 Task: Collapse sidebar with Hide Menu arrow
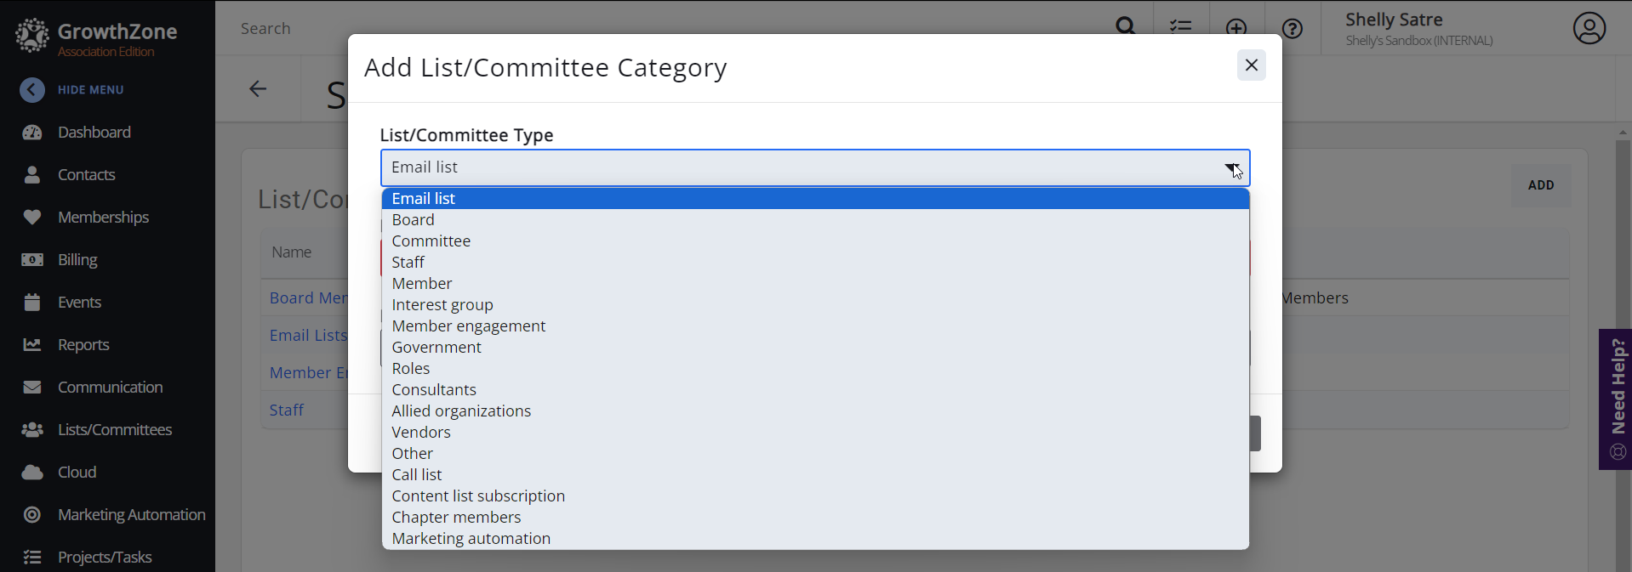[x=32, y=90]
